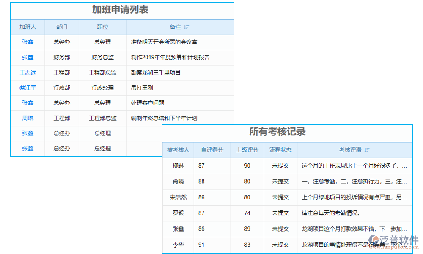Image resolution: width=423 pixels, height=254 pixels.
Task: Select the 周琳 name link
Action: (x=27, y=118)
